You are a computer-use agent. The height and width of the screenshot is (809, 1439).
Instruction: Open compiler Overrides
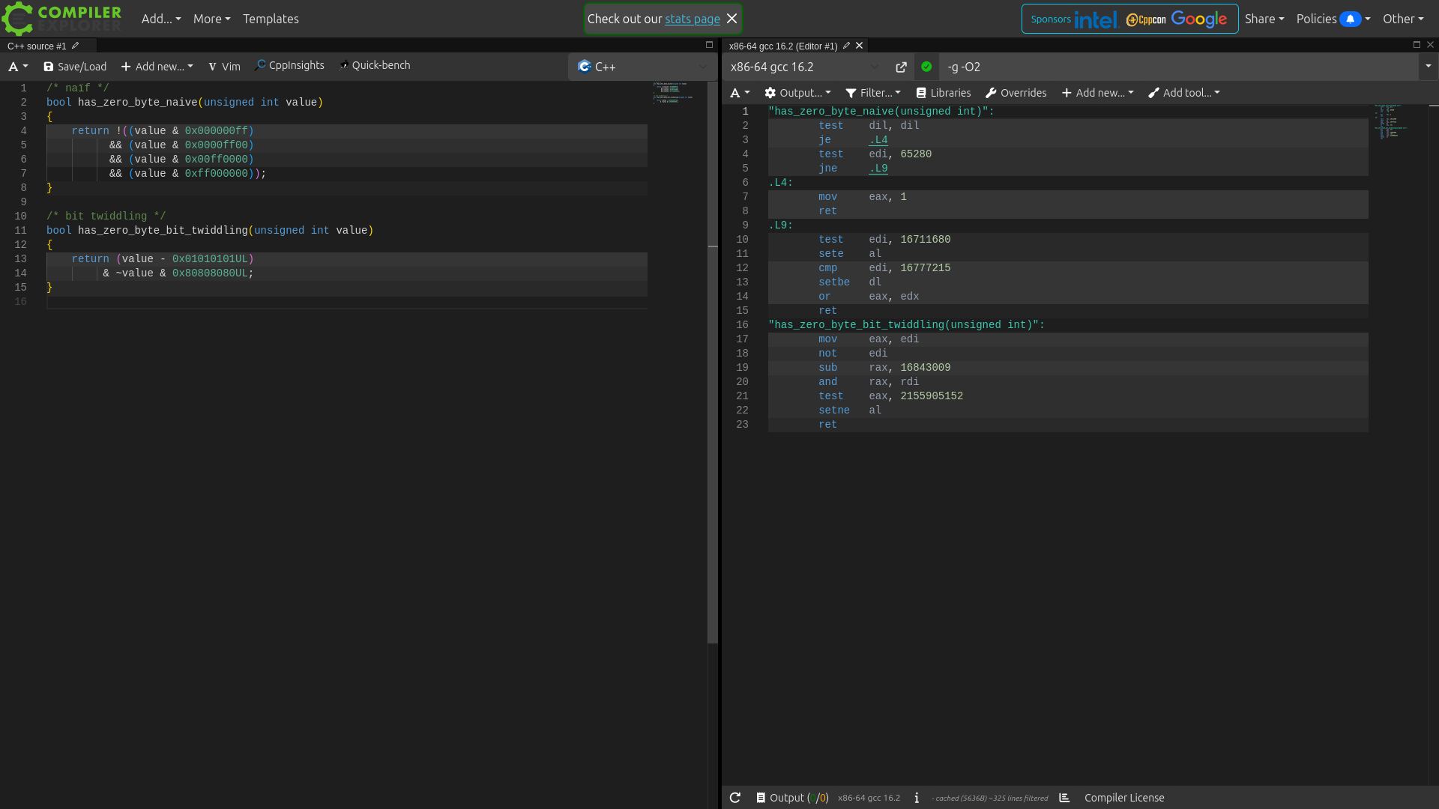coord(1016,93)
